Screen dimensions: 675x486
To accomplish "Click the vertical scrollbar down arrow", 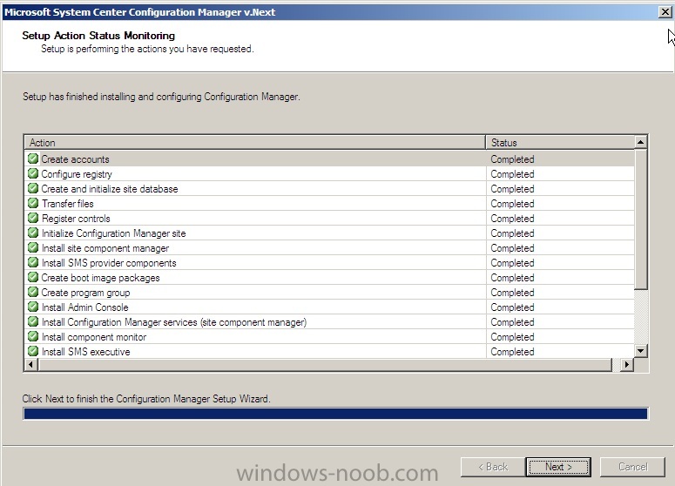I will click(x=640, y=351).
